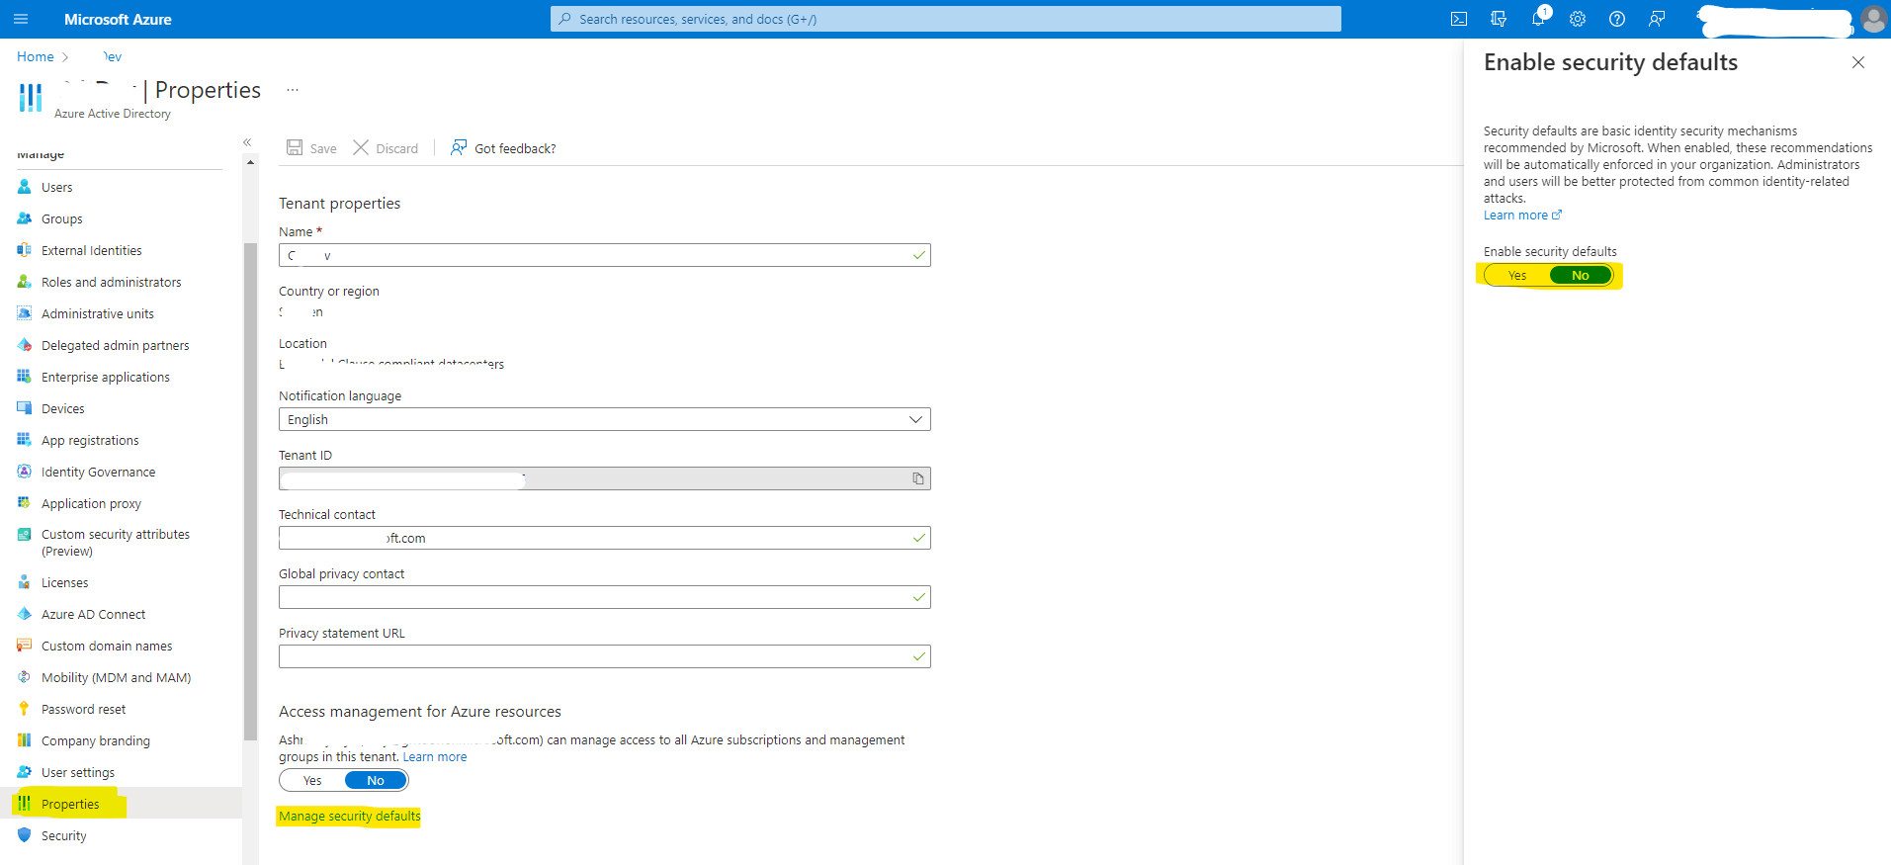The image size is (1891, 865).
Task: Open the notifications bell
Action: pos(1538,19)
